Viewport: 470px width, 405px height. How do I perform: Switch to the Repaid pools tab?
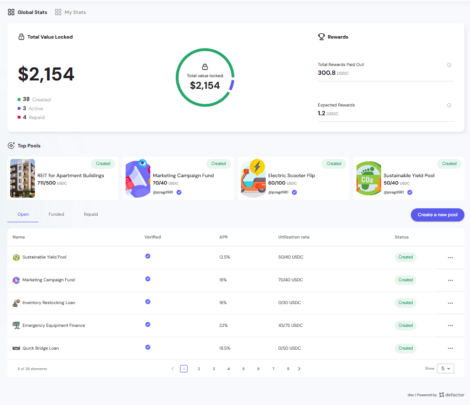click(91, 214)
